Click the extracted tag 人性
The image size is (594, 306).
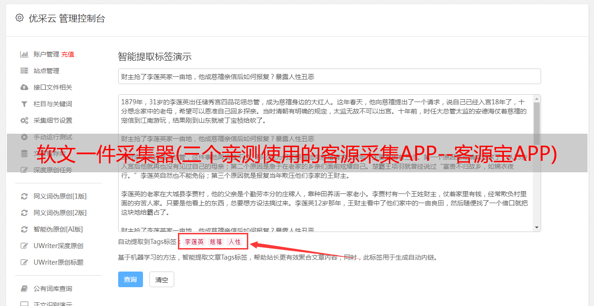click(x=234, y=242)
